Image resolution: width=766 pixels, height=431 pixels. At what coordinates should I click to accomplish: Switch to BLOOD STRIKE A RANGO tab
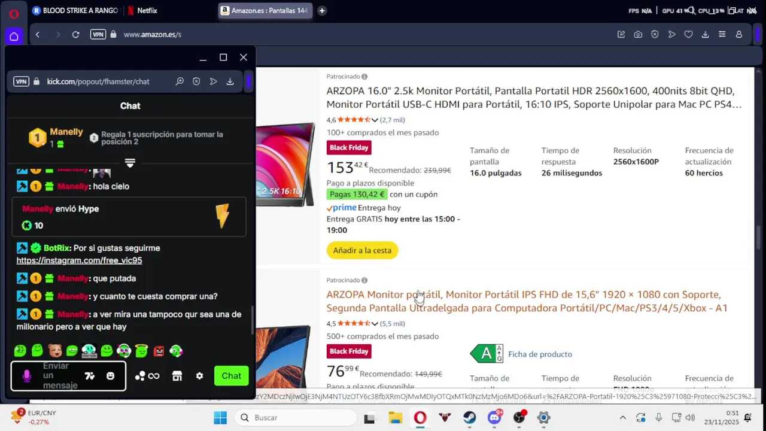click(x=75, y=10)
